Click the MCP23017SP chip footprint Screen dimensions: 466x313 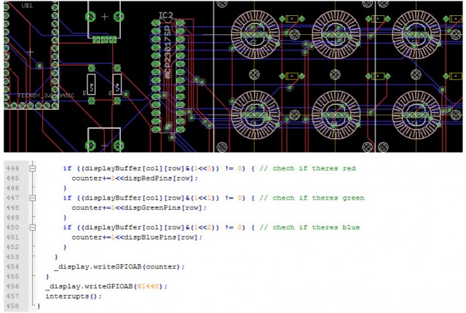coord(167,73)
